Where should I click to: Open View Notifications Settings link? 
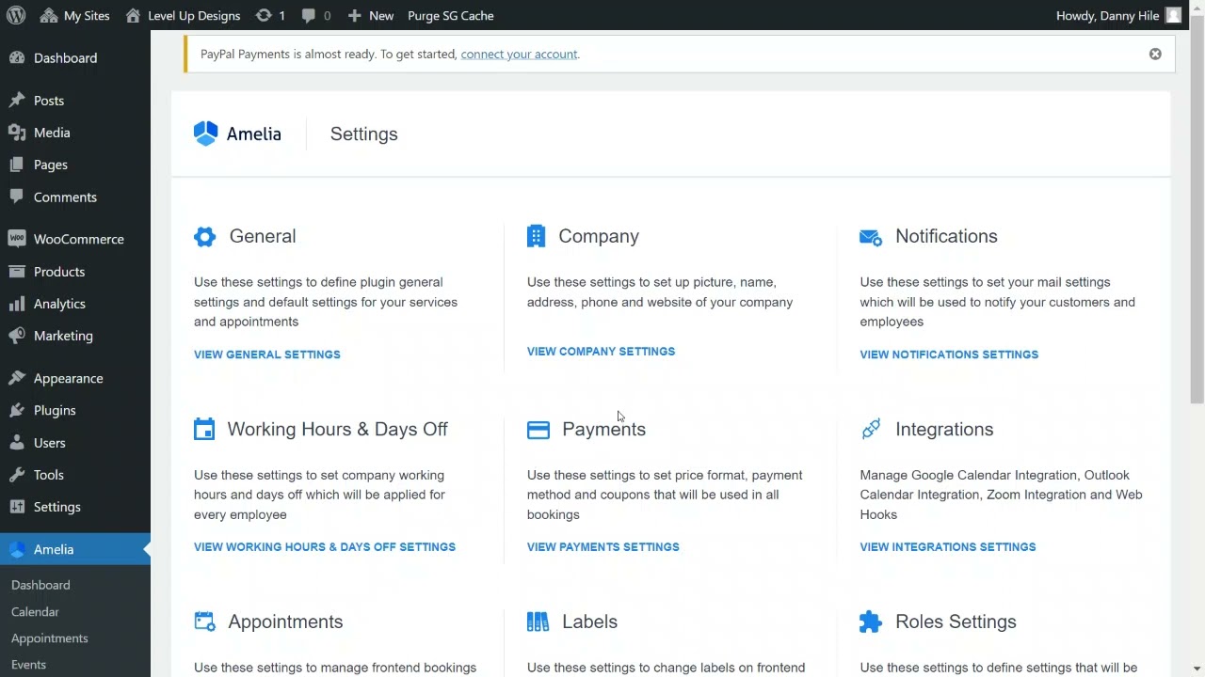coord(949,354)
